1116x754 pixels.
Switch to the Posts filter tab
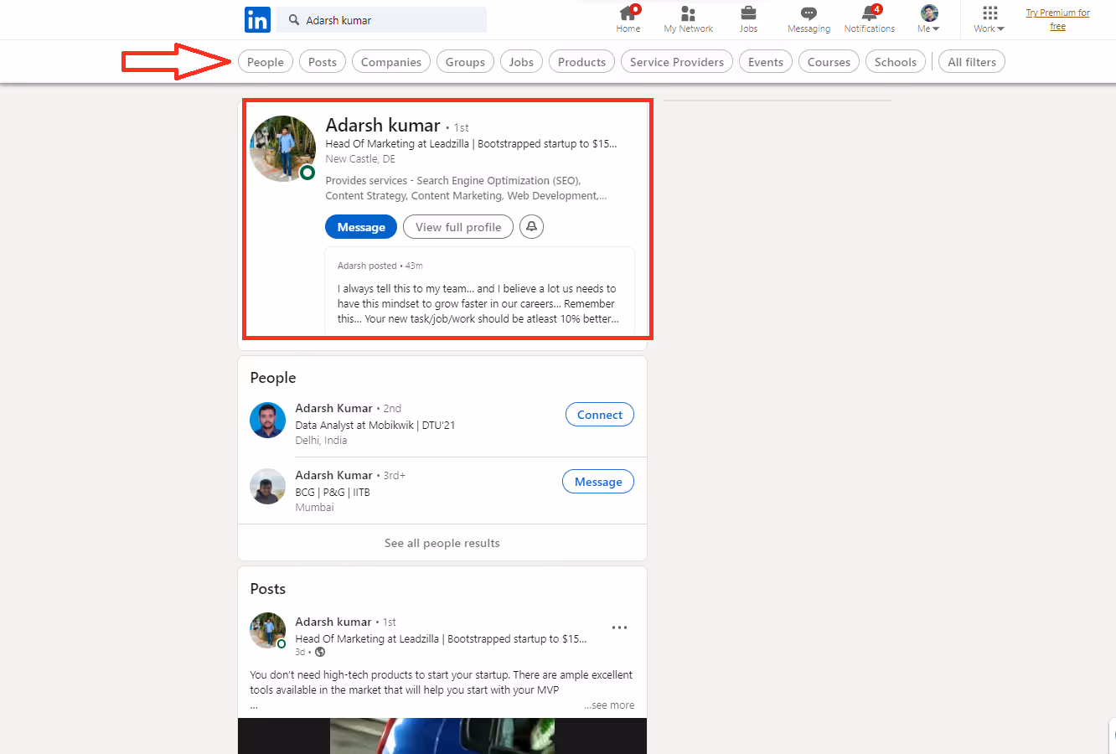[322, 61]
